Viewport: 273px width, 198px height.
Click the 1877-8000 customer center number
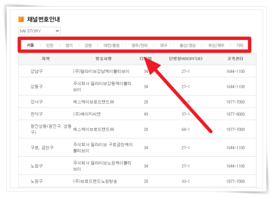235,114
